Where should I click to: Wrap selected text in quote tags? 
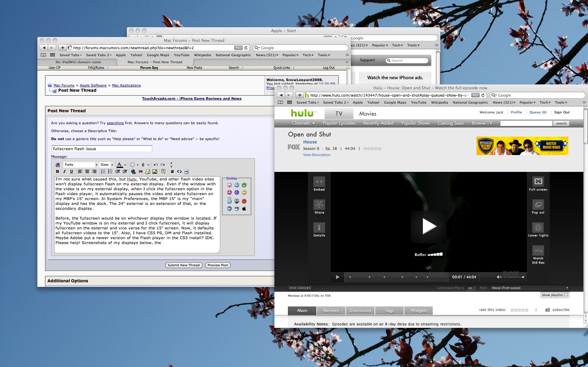pos(163,172)
